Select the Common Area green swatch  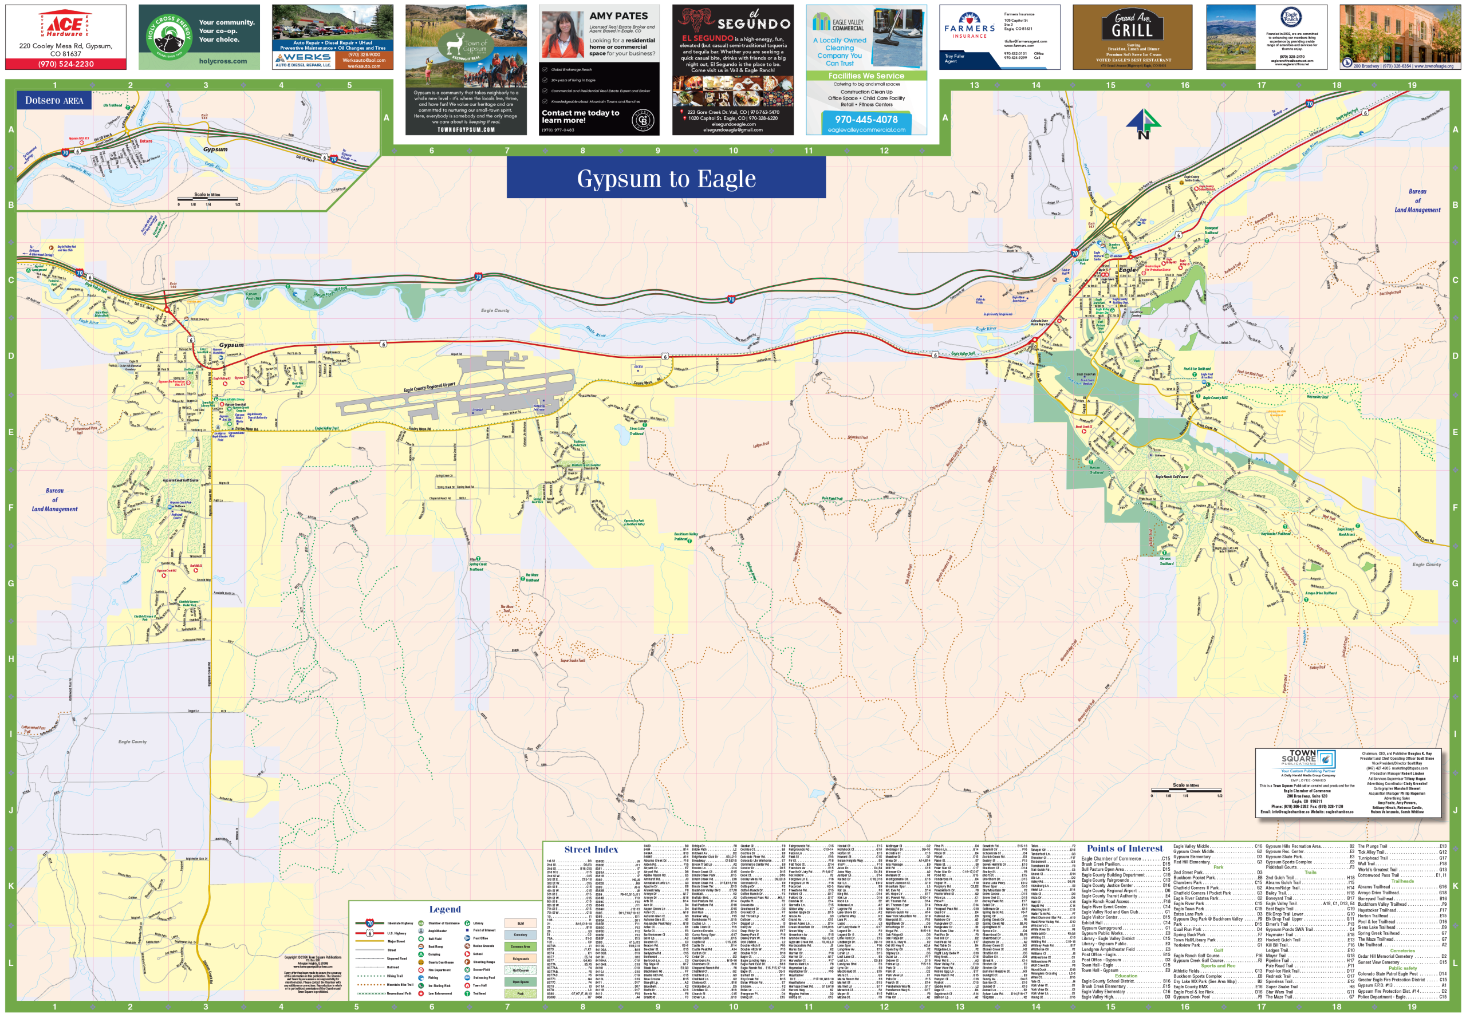[521, 946]
